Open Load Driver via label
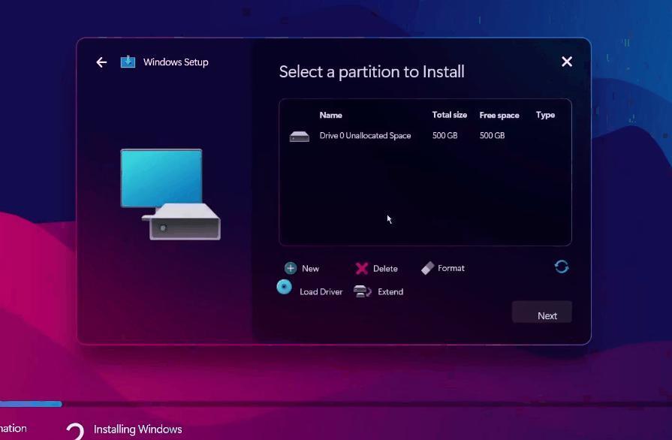This screenshot has height=440, width=672. pyautogui.click(x=321, y=292)
